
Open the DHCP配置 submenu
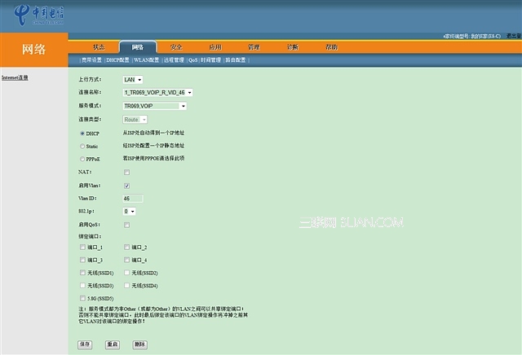tap(117, 60)
